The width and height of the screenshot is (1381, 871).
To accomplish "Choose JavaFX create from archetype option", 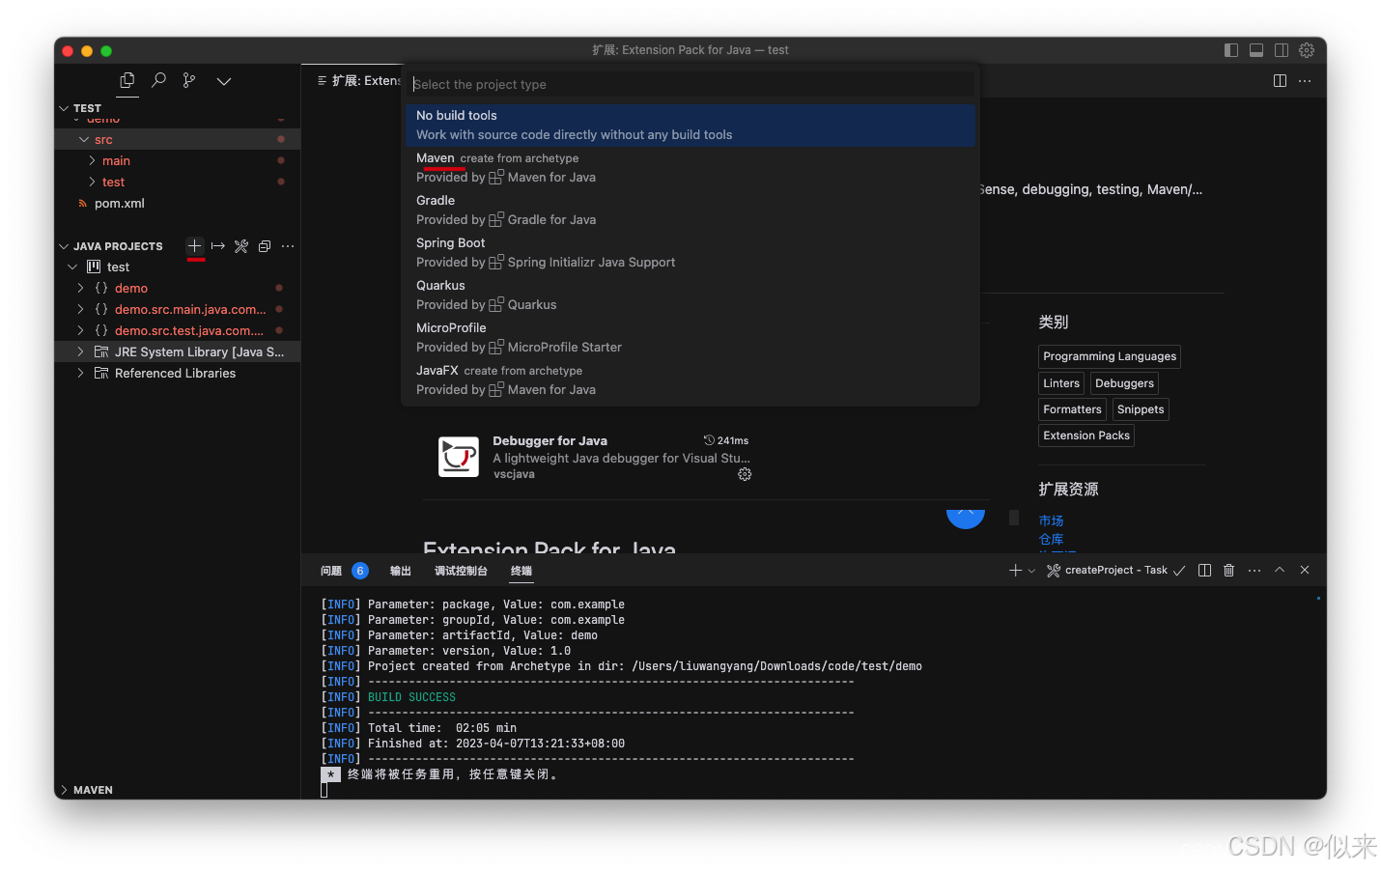I will [x=690, y=380].
